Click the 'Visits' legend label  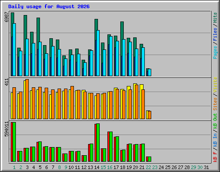pos(215,85)
